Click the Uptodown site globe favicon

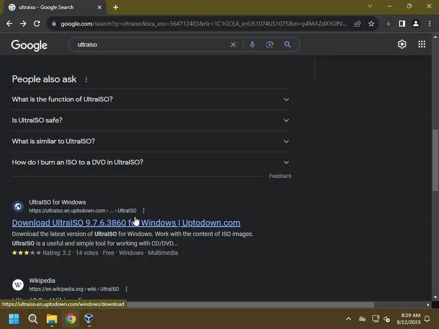pyautogui.click(x=18, y=206)
